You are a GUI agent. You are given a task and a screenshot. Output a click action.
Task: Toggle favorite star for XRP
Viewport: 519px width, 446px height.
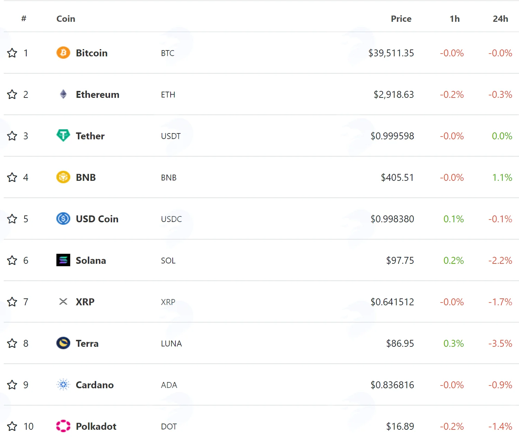pyautogui.click(x=12, y=302)
